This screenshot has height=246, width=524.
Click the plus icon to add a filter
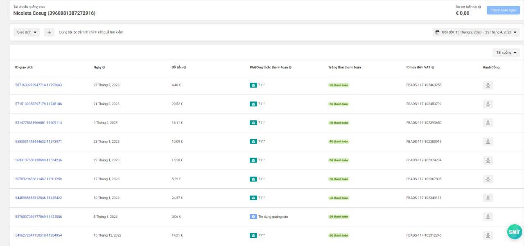49,32
